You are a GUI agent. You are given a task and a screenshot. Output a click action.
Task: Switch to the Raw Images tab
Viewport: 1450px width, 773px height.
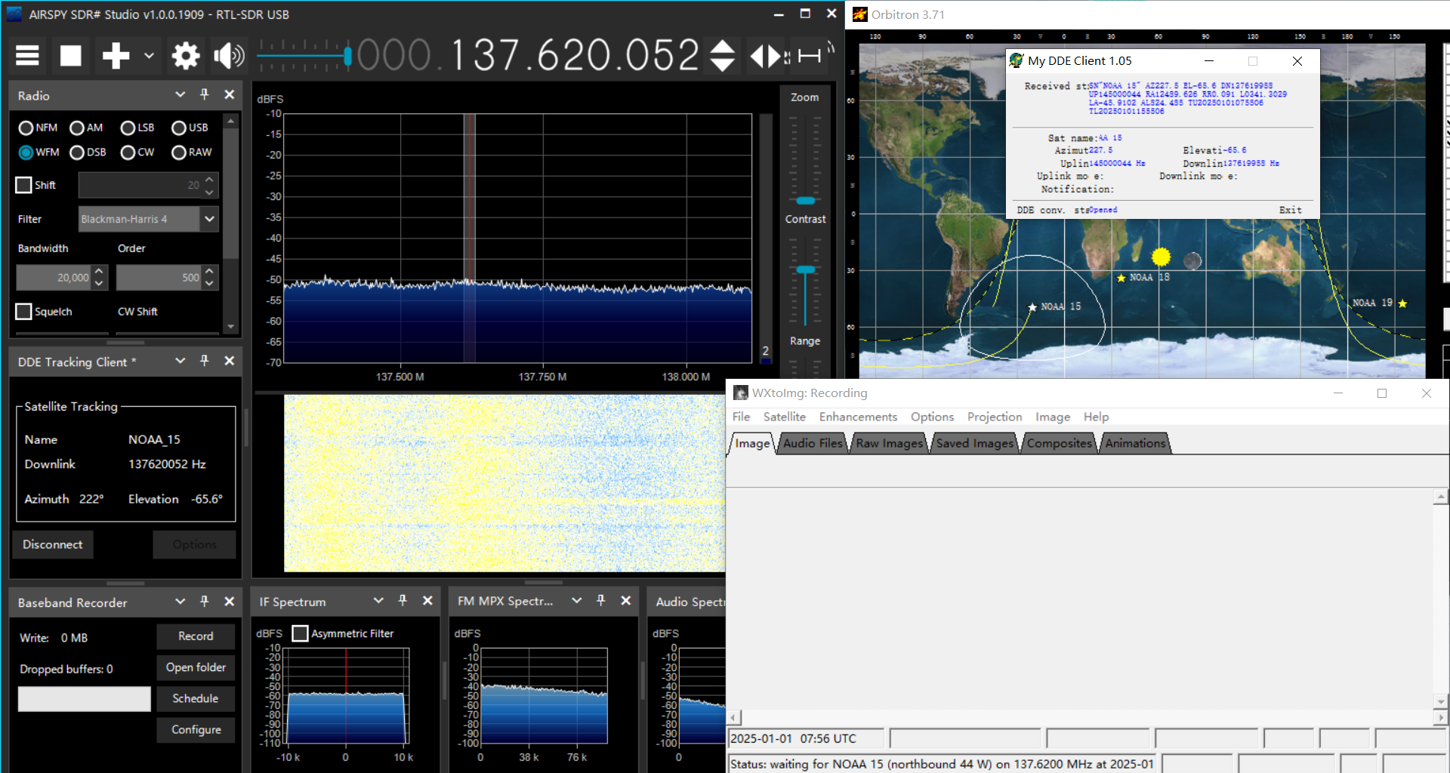tap(889, 443)
